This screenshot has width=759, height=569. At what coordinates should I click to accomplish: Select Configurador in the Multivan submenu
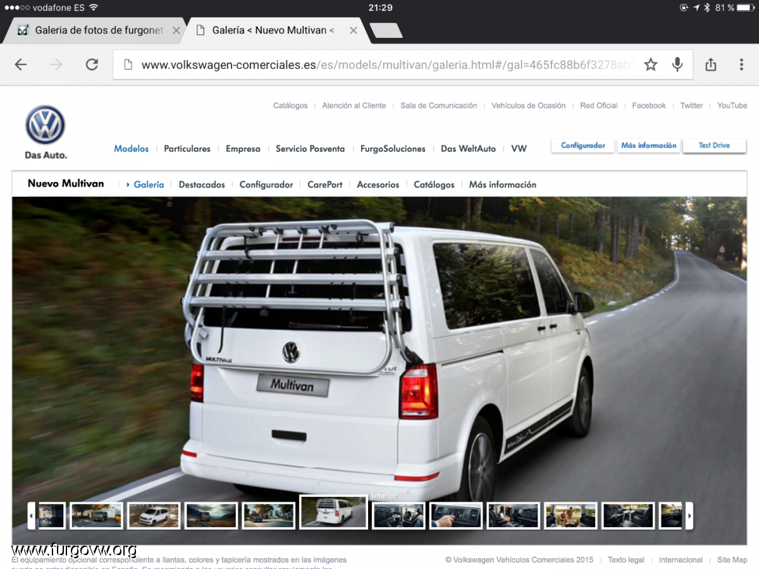click(266, 185)
